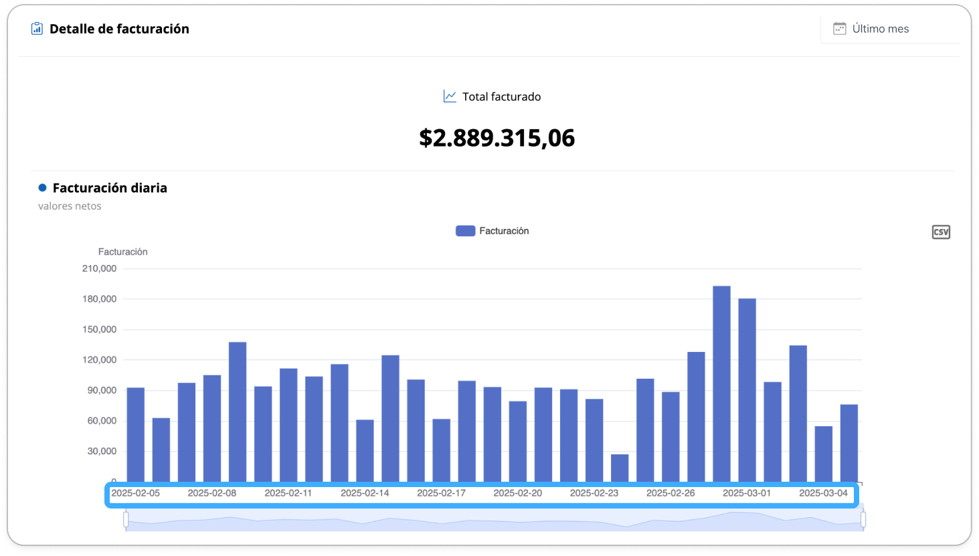Click the bar above the 2025-03-01 label
This screenshot has width=979, height=556.
pyautogui.click(x=747, y=390)
